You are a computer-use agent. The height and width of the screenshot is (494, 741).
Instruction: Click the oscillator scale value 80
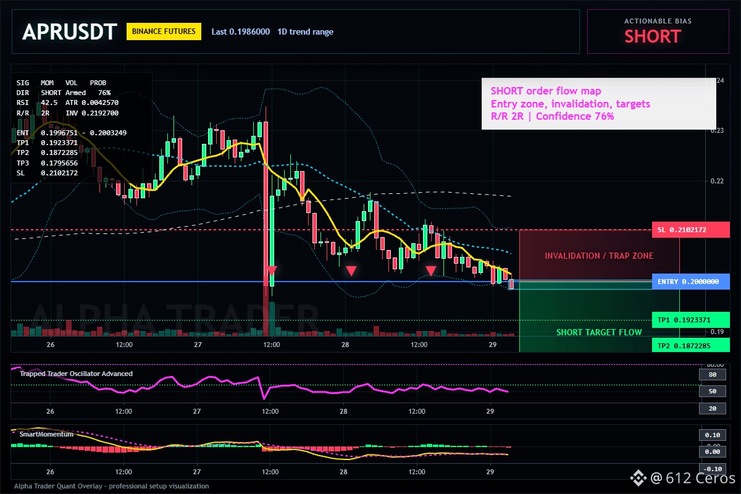click(x=712, y=374)
